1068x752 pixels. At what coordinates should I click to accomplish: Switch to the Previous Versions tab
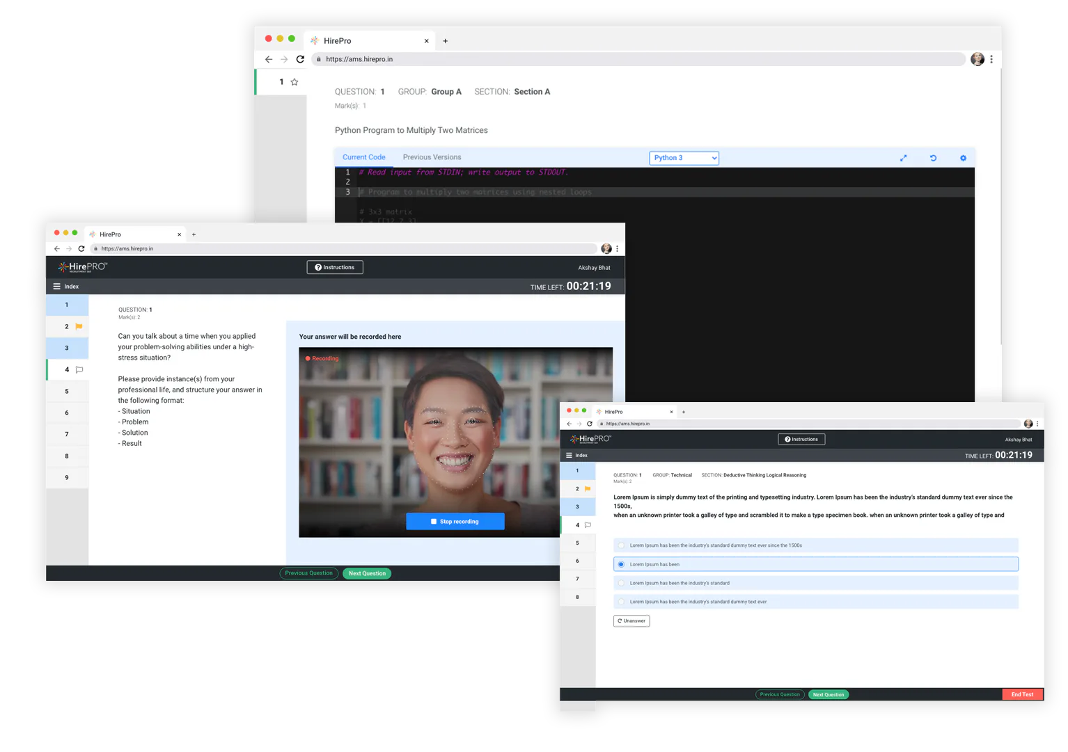(432, 157)
